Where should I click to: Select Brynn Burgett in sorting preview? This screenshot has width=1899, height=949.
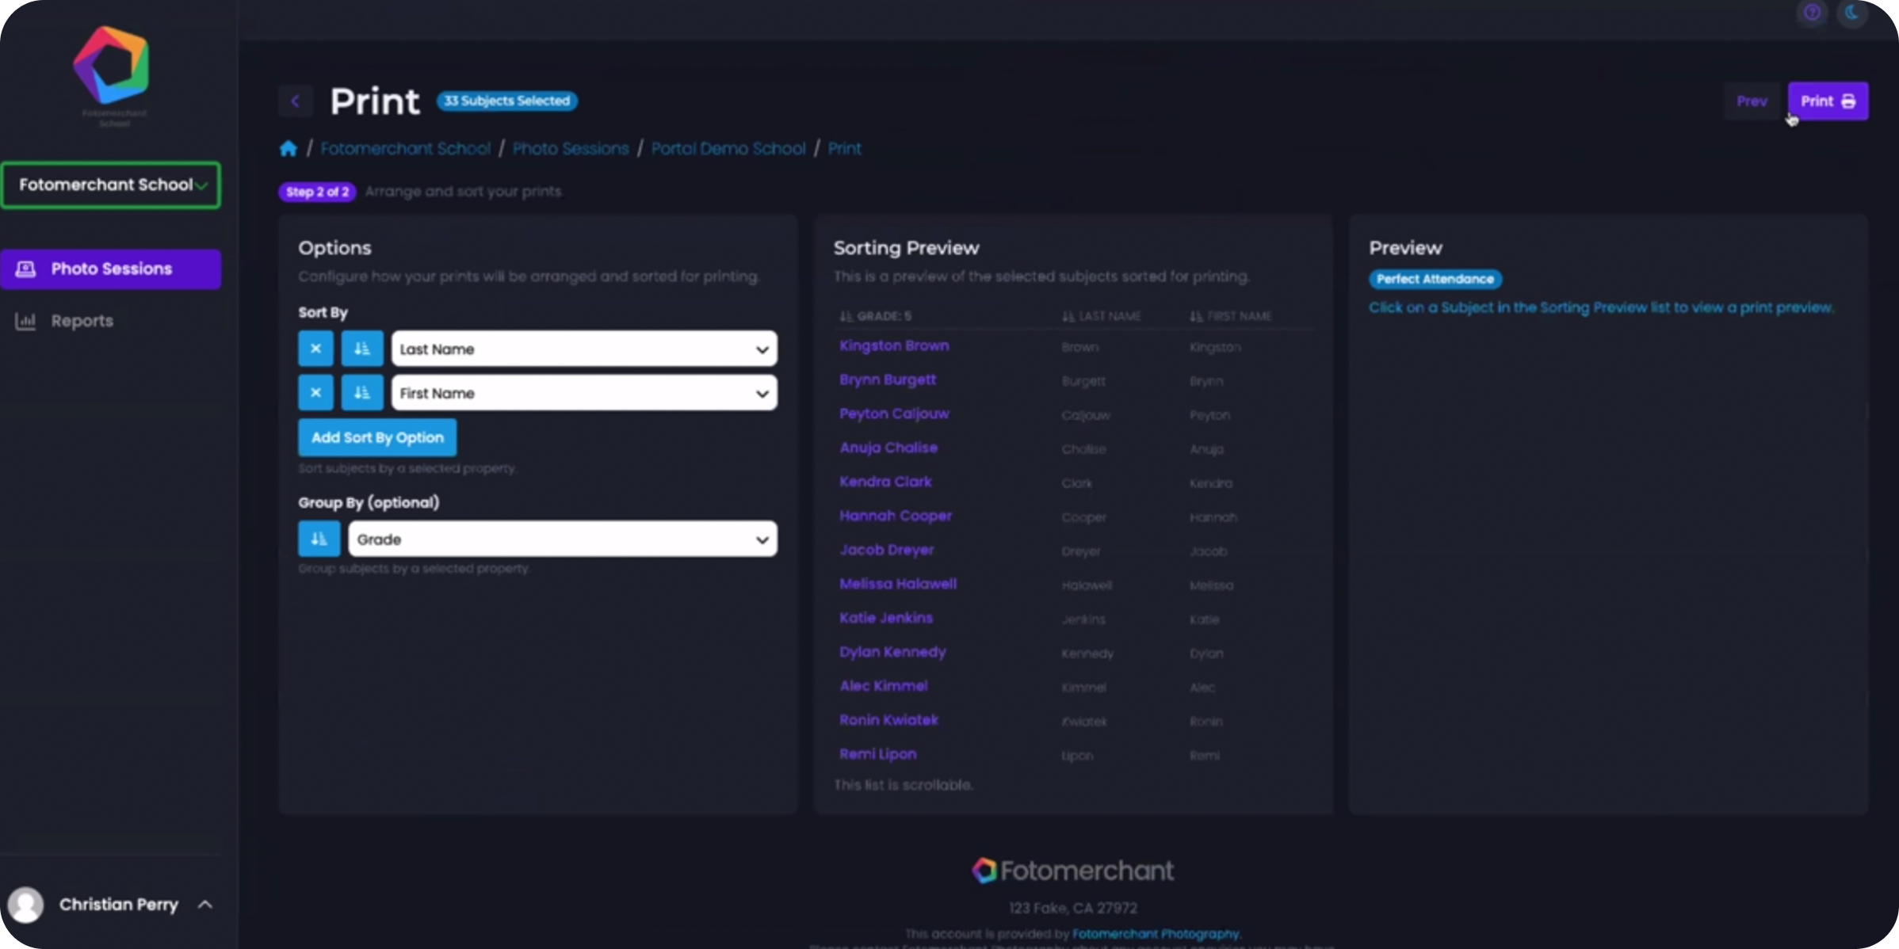pyautogui.click(x=888, y=380)
